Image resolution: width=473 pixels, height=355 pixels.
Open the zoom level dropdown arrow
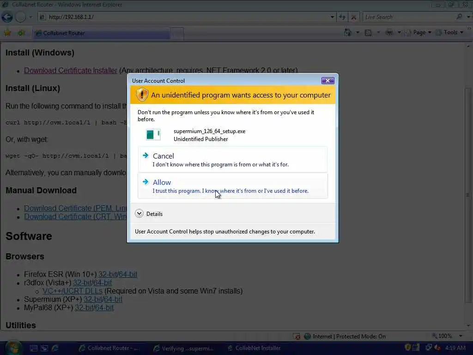[461, 336]
